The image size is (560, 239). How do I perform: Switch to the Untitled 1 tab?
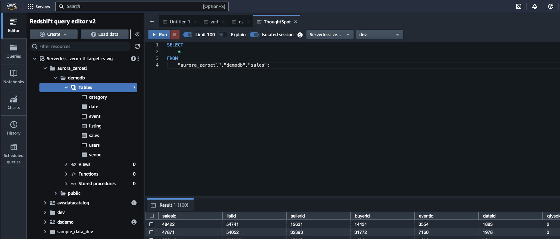coord(180,22)
